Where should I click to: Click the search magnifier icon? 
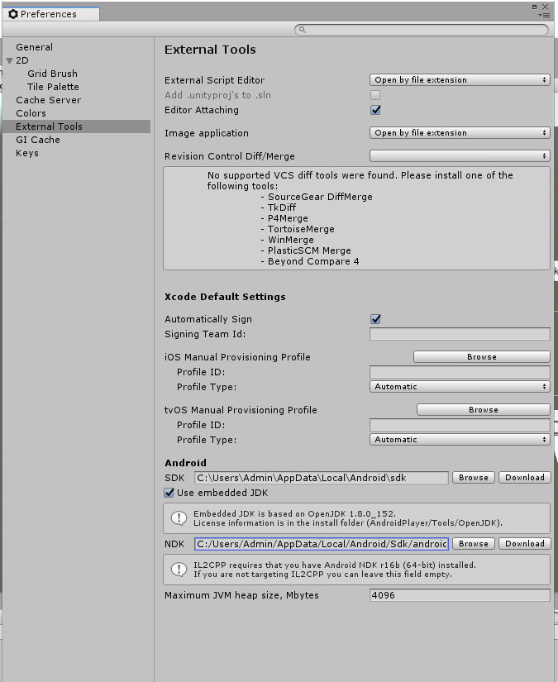[x=302, y=30]
